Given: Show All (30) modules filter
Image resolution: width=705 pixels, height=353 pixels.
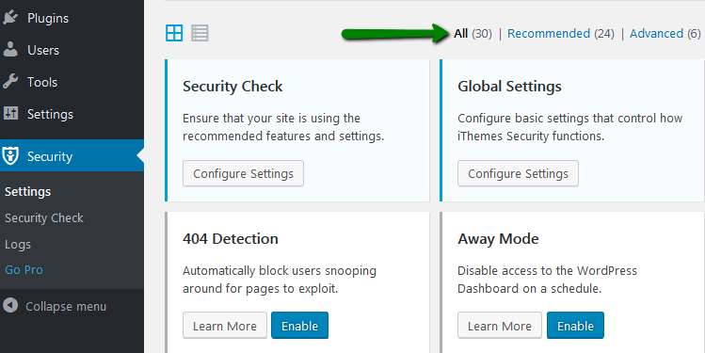Looking at the screenshot, I should (x=473, y=34).
